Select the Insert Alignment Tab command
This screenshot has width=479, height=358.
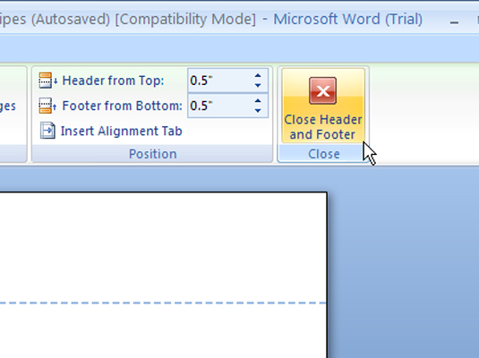111,131
